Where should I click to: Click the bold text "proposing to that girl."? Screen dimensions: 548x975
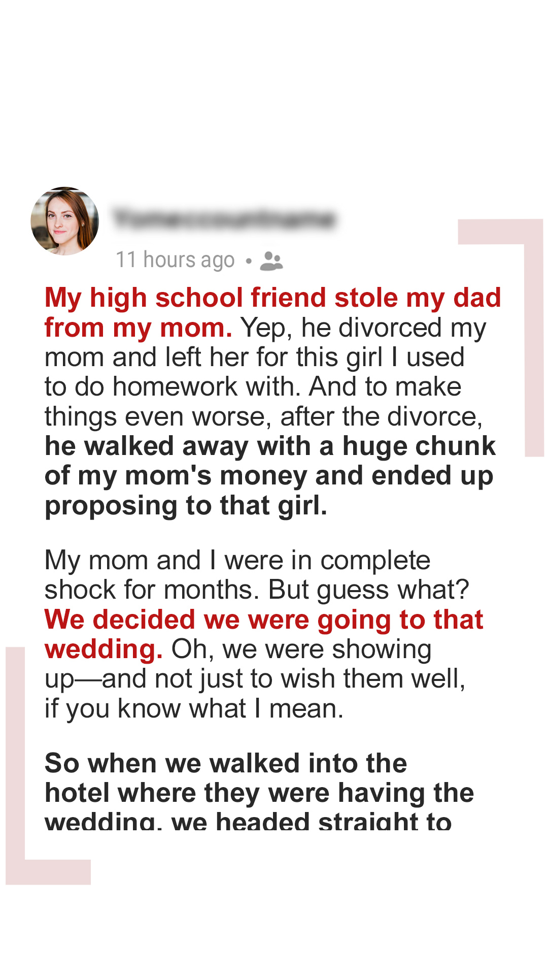(x=186, y=506)
